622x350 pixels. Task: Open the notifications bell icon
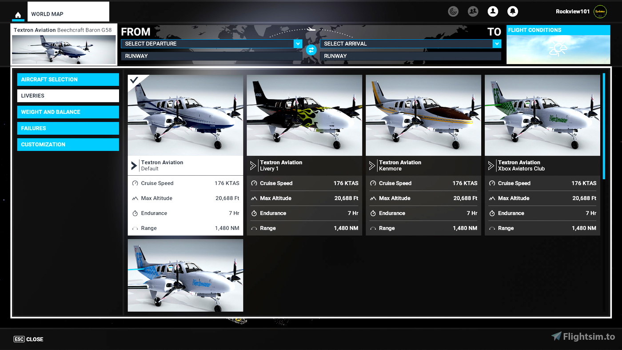[x=513, y=11]
